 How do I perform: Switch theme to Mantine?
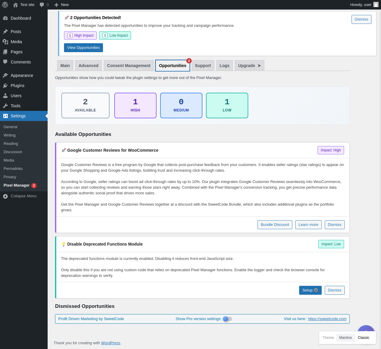pos(346,338)
